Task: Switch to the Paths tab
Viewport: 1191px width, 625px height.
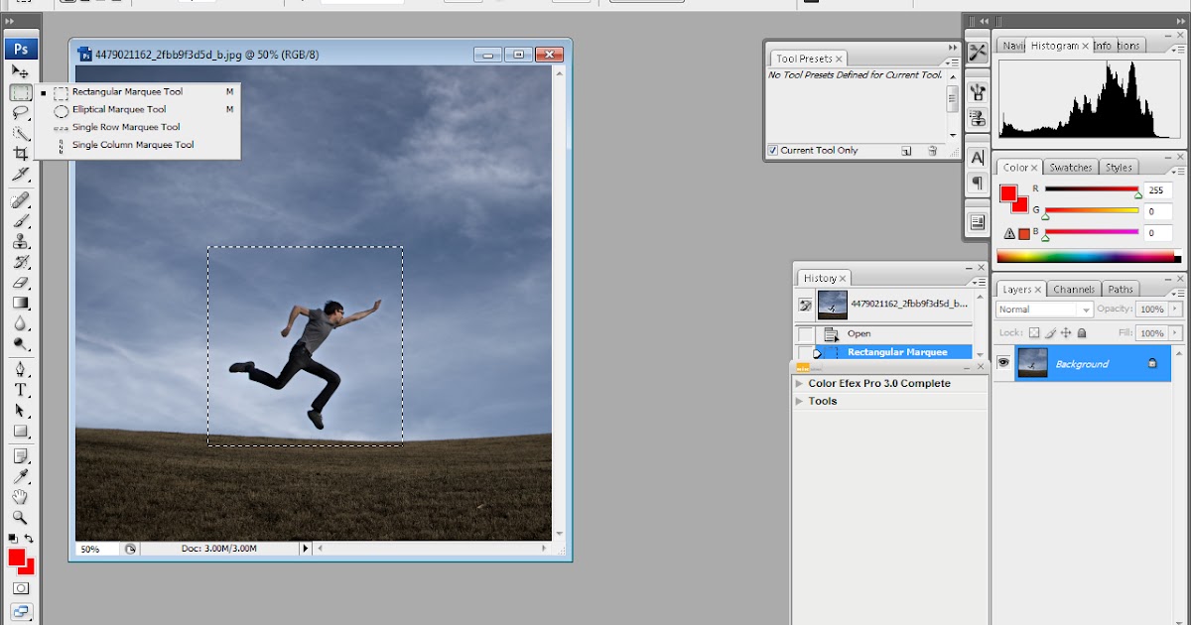Action: pos(1121,290)
